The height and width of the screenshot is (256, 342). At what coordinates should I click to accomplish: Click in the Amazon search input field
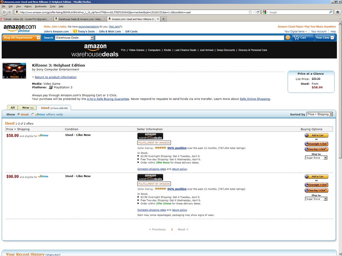click(190, 38)
